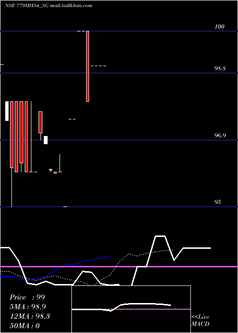Screen dimensions: 238x333
Task: Click the small white candle near 96.9 line
Action: [46, 140]
